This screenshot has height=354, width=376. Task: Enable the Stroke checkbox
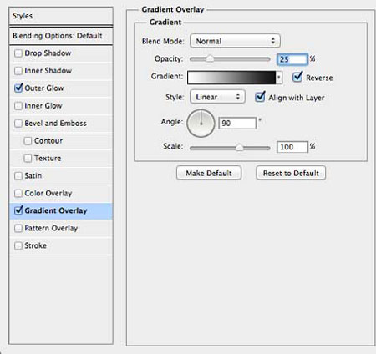[18, 246]
